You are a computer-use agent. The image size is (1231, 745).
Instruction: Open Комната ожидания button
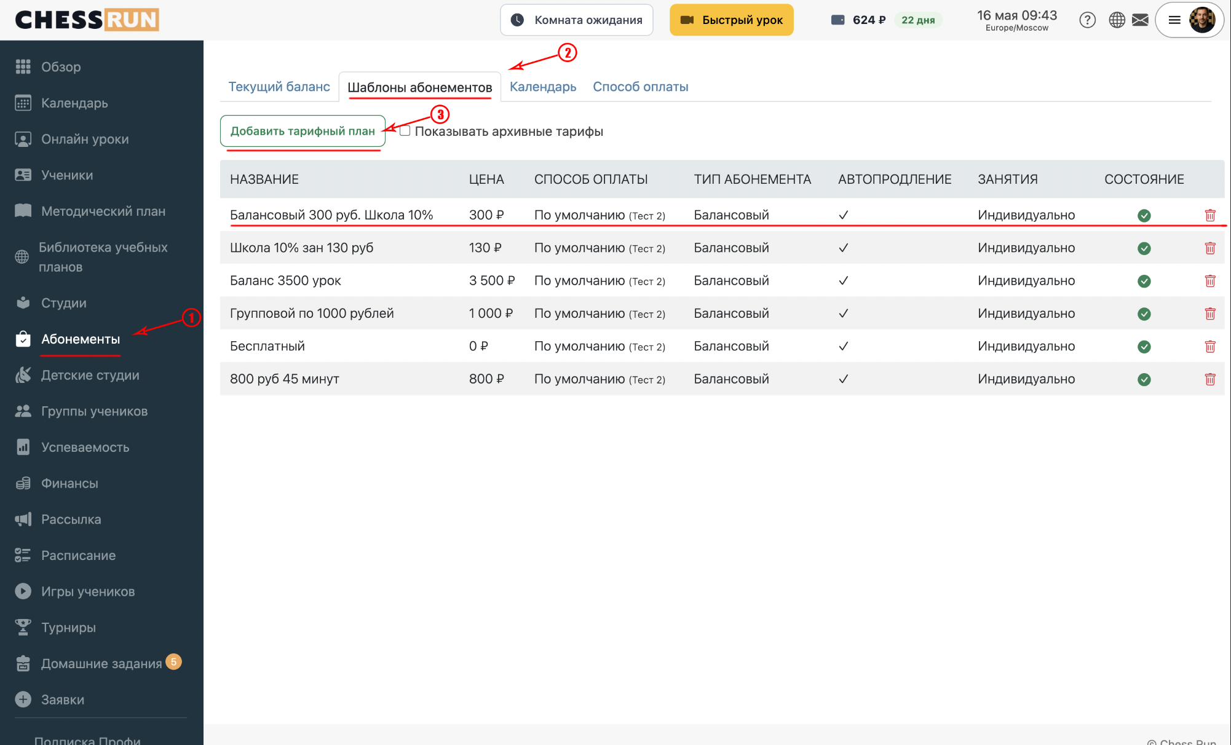coord(576,20)
